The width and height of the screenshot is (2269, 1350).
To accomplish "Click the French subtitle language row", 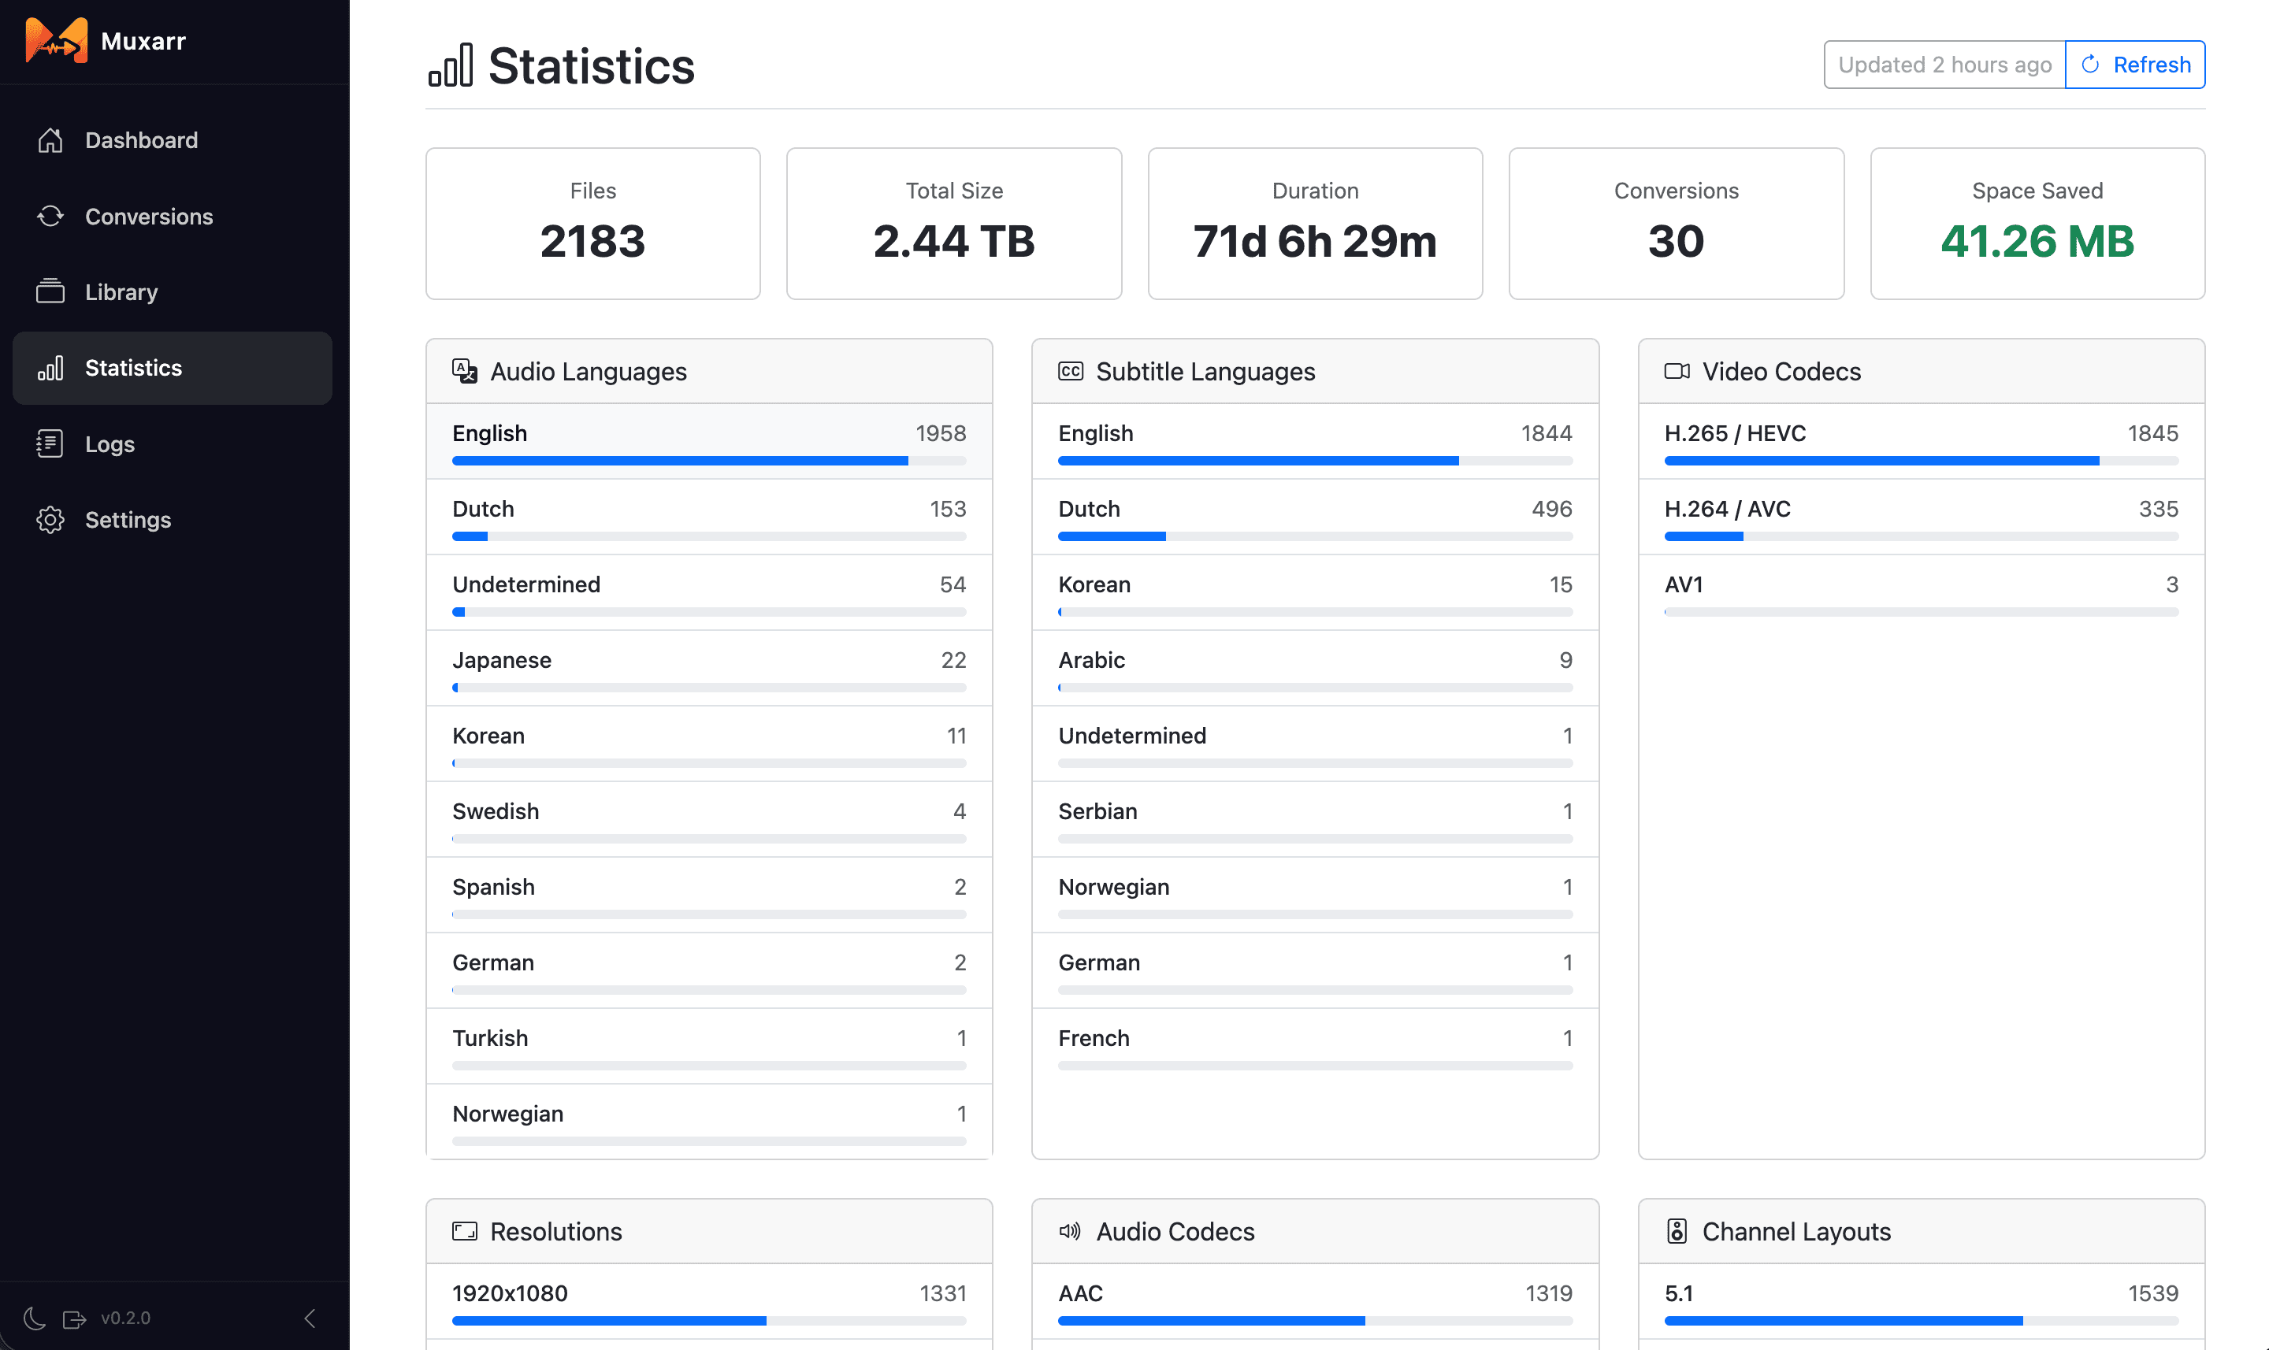I will [x=1315, y=1046].
